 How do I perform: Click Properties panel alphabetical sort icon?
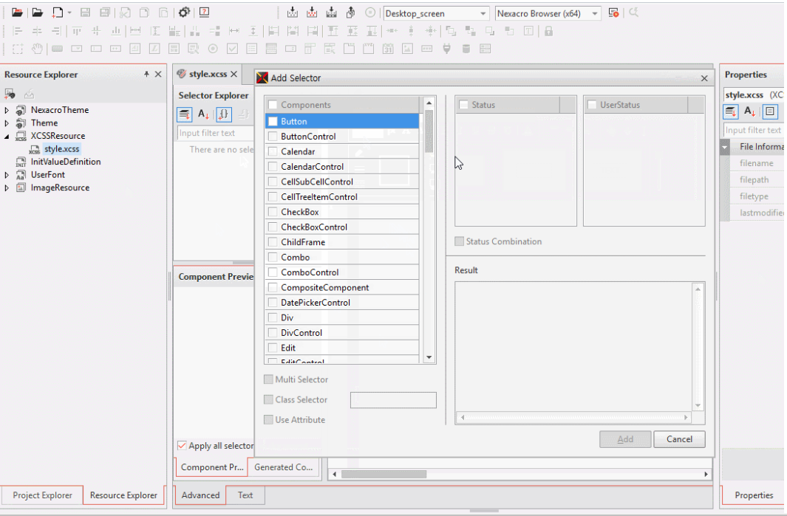pos(750,111)
